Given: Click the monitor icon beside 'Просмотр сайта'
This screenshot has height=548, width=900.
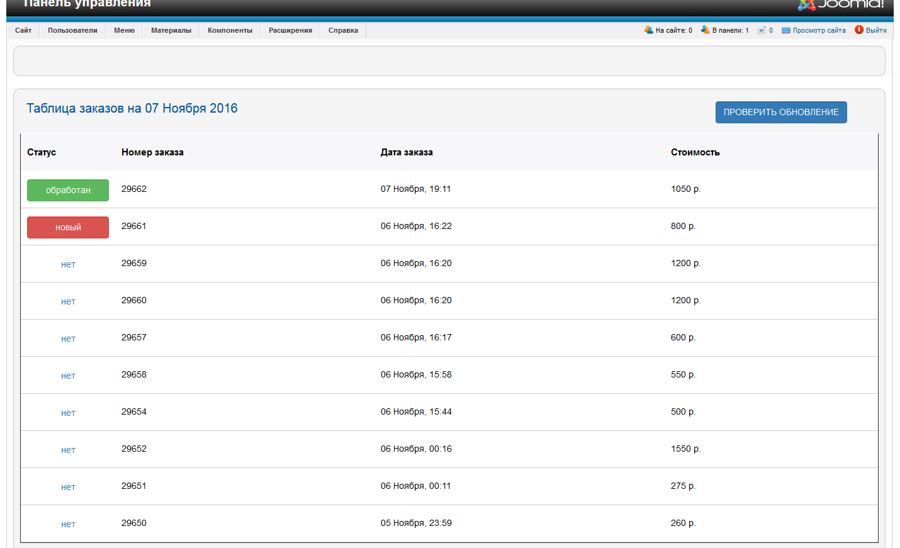Looking at the screenshot, I should [x=786, y=30].
